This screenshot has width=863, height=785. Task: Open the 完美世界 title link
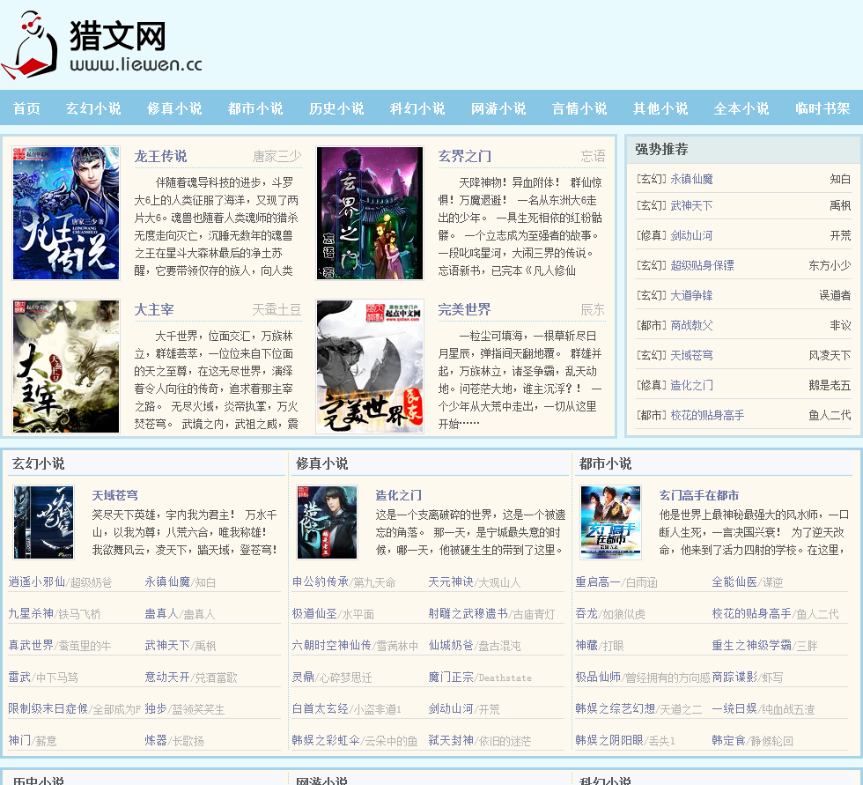coord(465,310)
